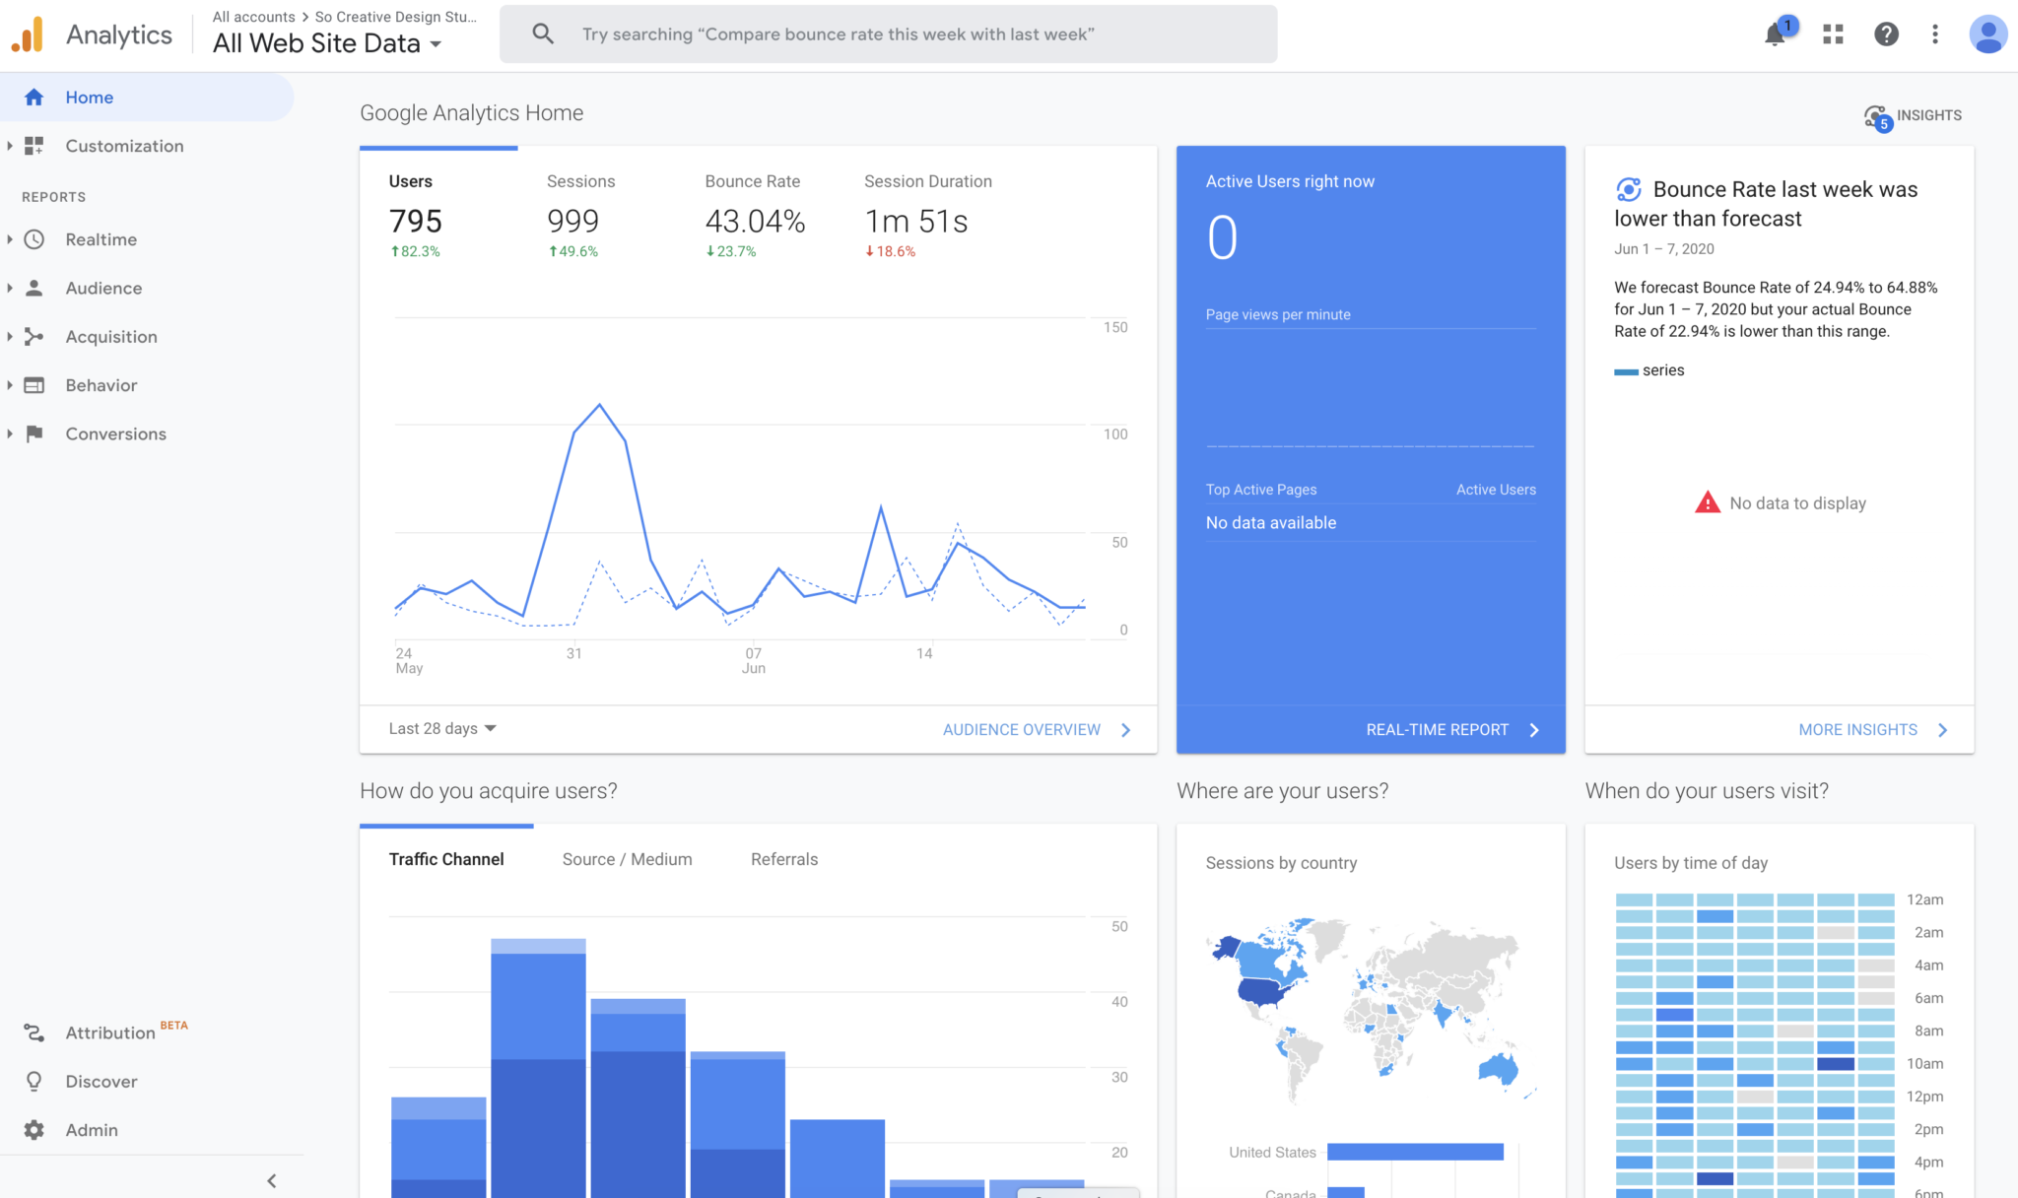Click the "Jun 1 – 7, 2020" date text

1664,249
